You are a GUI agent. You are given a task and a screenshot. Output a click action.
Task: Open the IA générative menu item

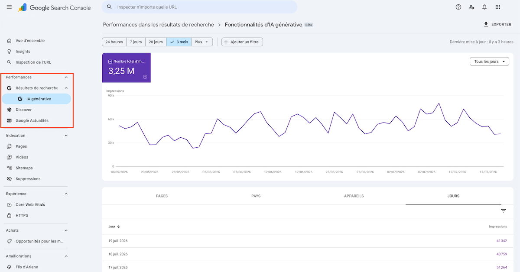click(x=36, y=99)
